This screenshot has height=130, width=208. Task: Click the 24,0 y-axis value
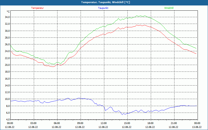(x=7, y=51)
